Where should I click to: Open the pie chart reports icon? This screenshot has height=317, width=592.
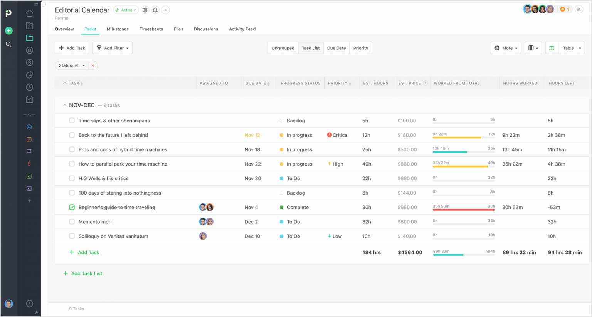coord(29,75)
